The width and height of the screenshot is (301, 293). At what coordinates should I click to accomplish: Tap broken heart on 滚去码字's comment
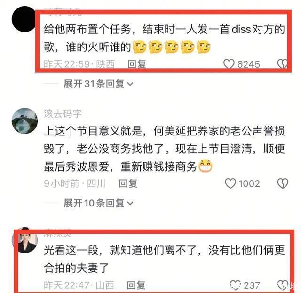coord(283,183)
